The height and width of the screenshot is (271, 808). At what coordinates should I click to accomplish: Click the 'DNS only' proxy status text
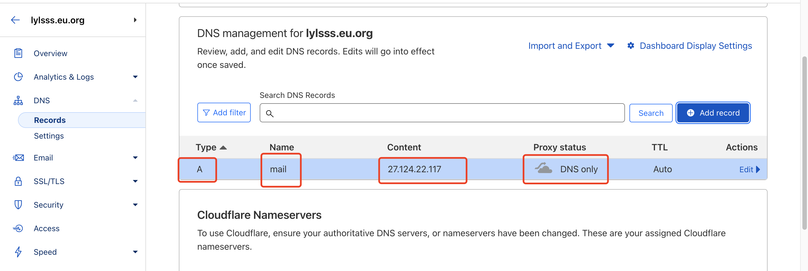(x=579, y=169)
